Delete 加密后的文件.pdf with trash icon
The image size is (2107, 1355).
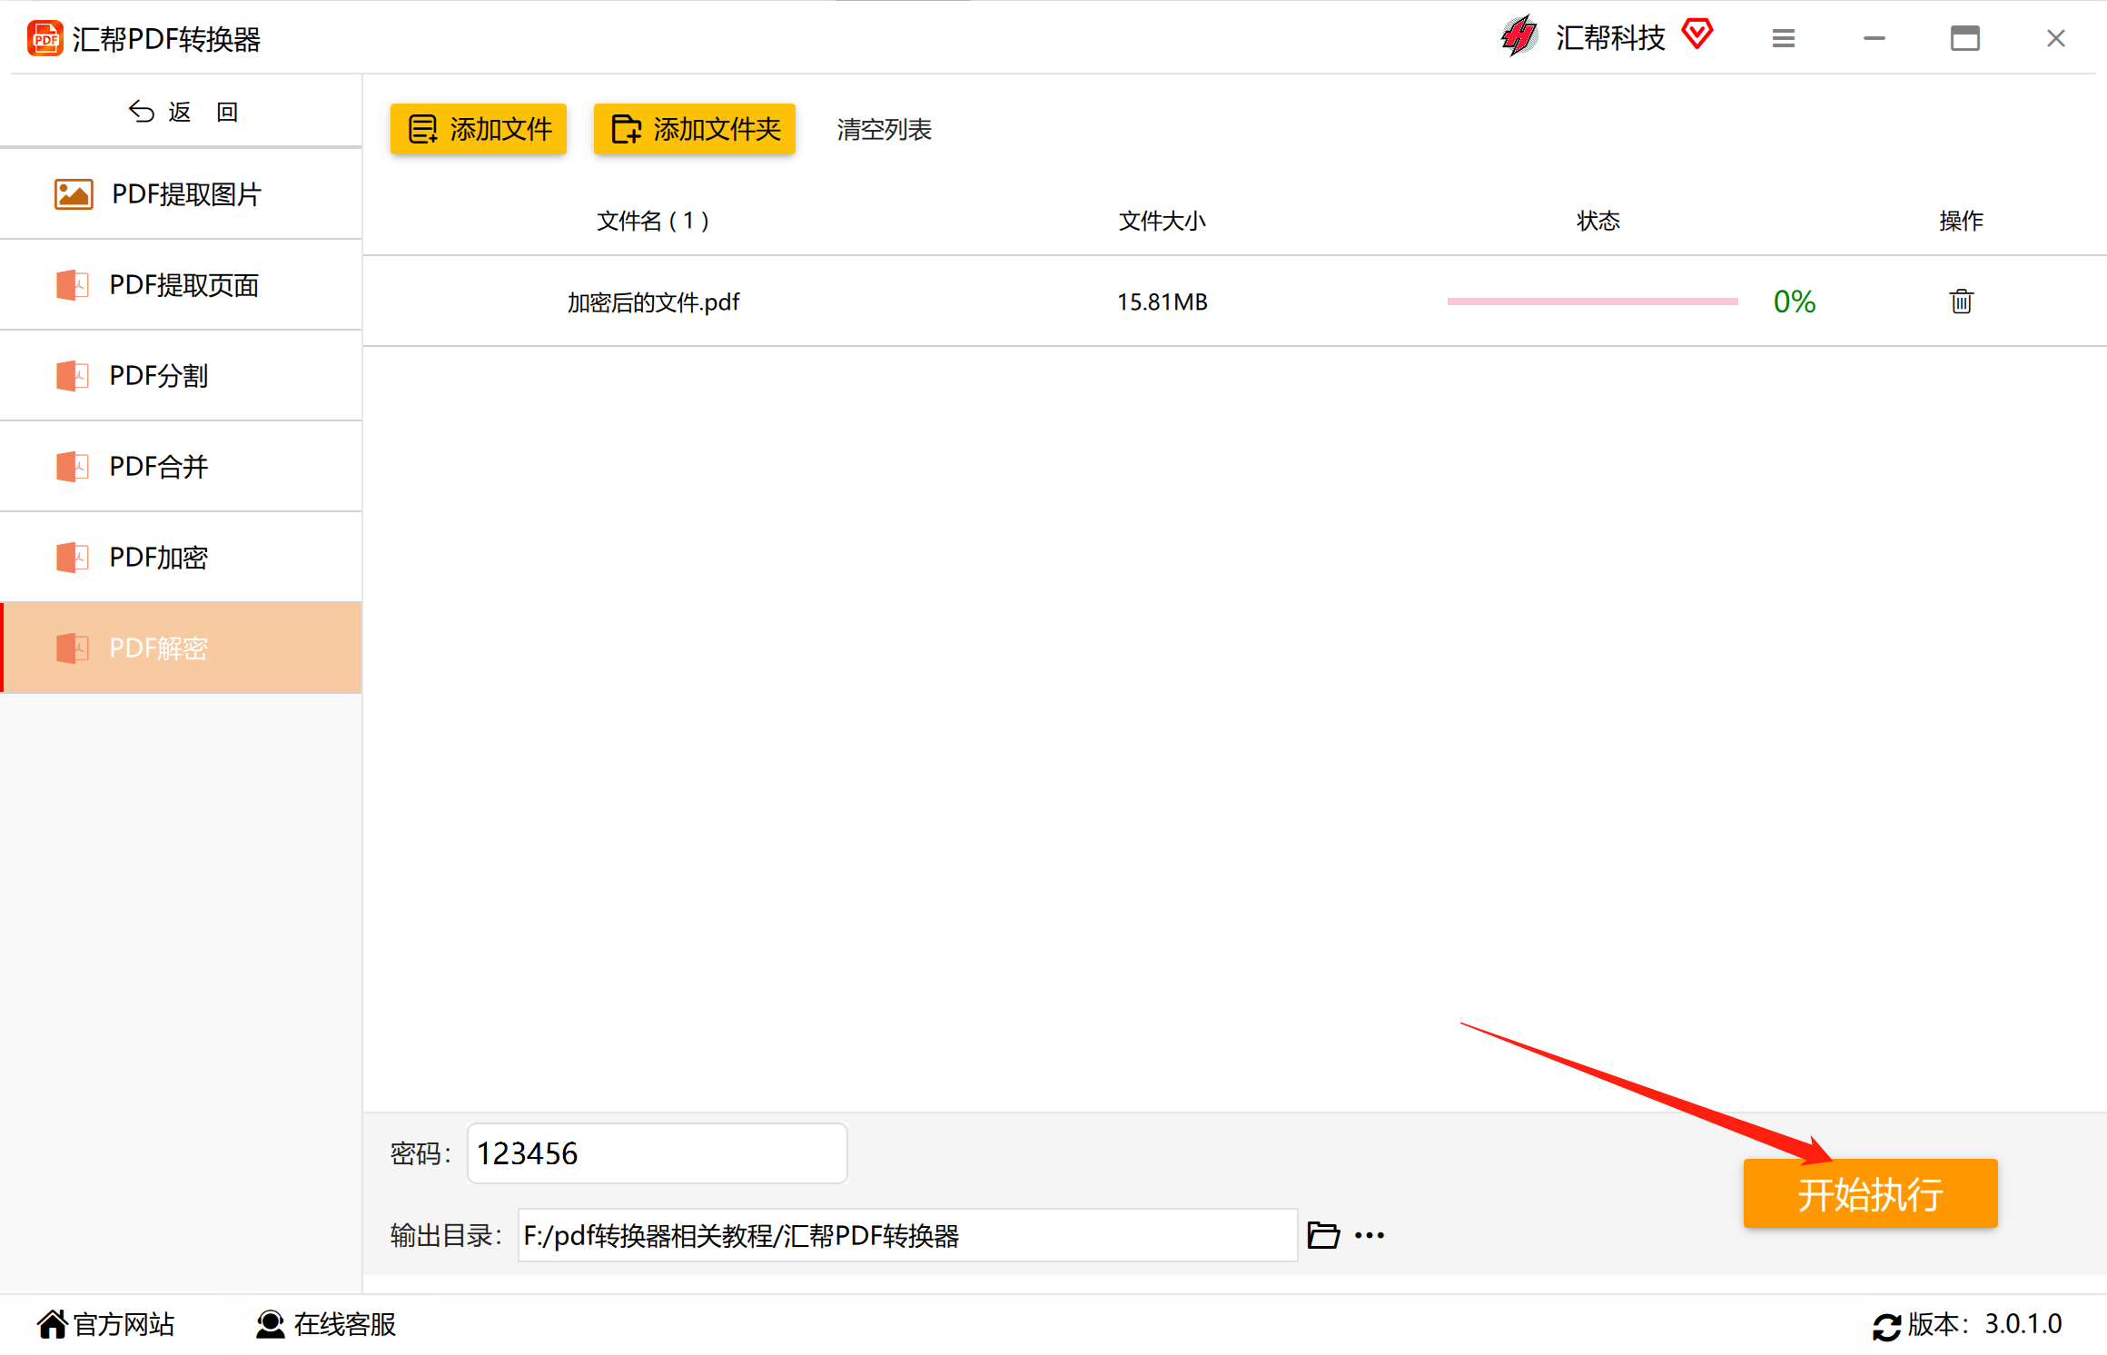click(1962, 302)
